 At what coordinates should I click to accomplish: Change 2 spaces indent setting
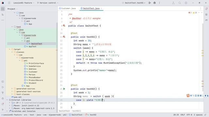[x=198, y=115]
